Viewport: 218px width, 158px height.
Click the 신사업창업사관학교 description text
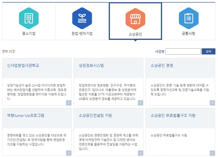point(37,92)
